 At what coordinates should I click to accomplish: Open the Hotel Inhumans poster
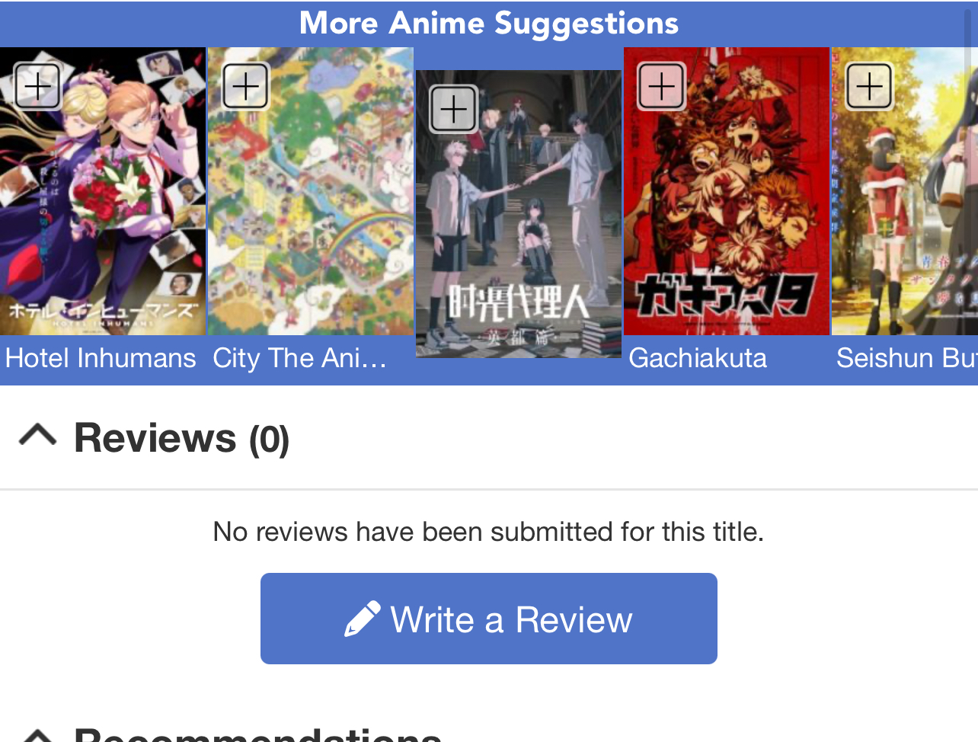[x=103, y=191]
